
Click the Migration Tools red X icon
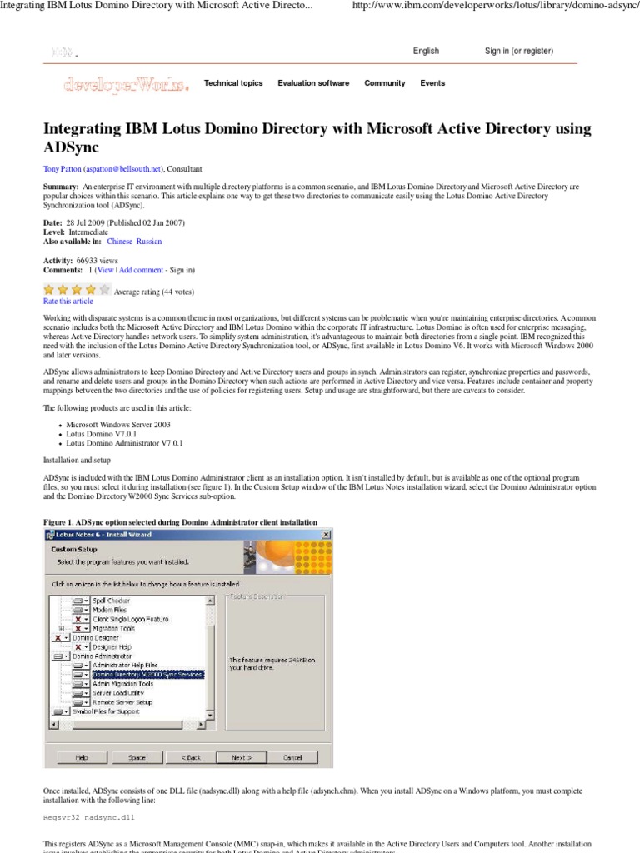click(81, 628)
